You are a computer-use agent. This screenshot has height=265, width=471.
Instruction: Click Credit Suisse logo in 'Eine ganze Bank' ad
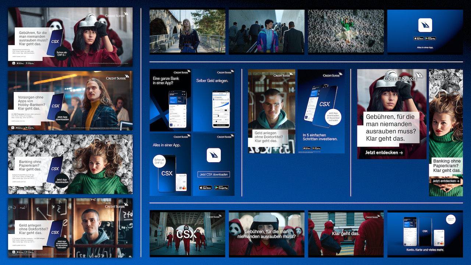(182, 72)
